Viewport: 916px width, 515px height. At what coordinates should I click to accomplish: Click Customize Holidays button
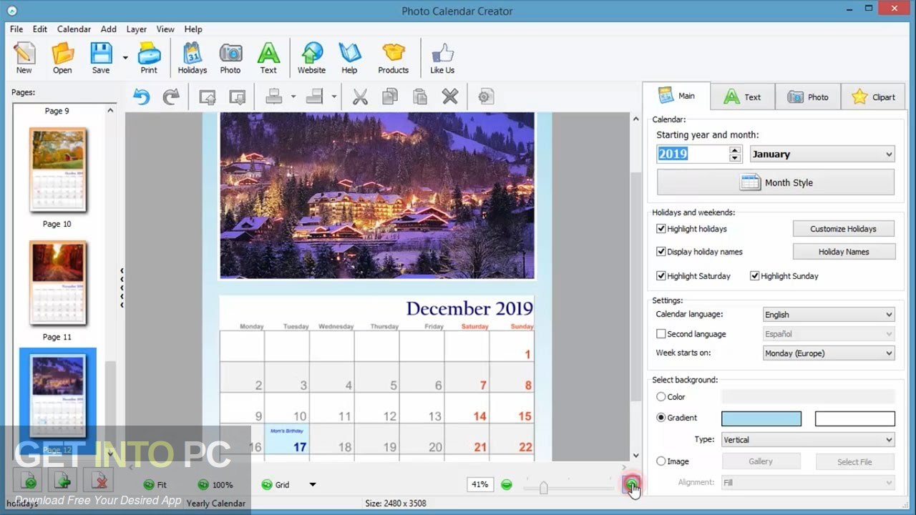tap(844, 229)
